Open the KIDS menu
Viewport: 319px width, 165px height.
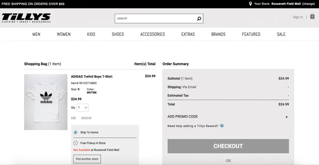tap(91, 34)
